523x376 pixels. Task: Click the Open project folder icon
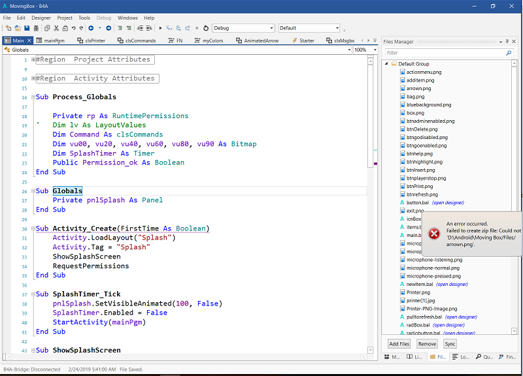pyautogui.click(x=18, y=28)
